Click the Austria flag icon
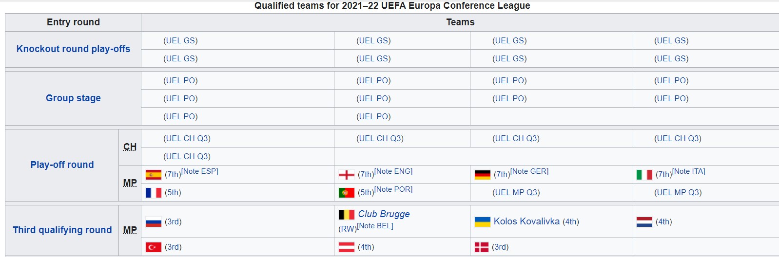This screenshot has width=779, height=257. [x=347, y=247]
